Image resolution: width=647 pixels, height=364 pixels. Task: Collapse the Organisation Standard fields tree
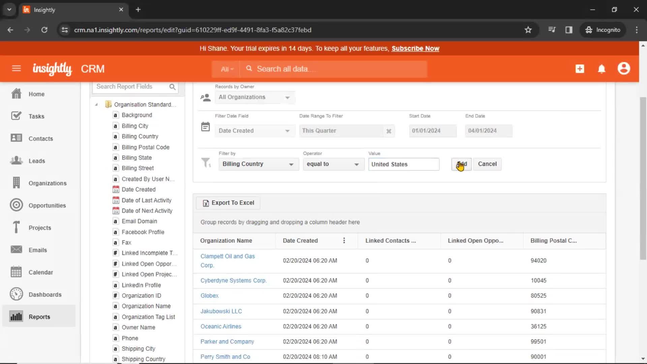tap(96, 104)
